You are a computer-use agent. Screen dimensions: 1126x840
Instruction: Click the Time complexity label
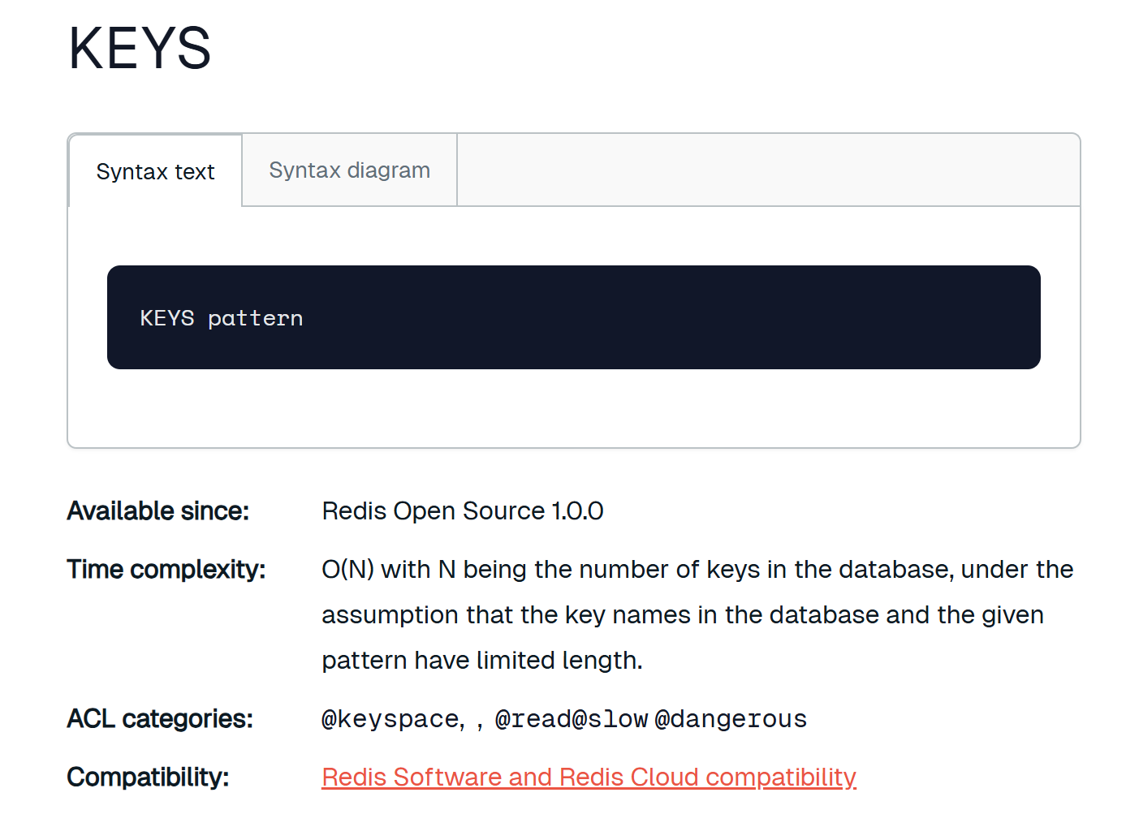(166, 570)
